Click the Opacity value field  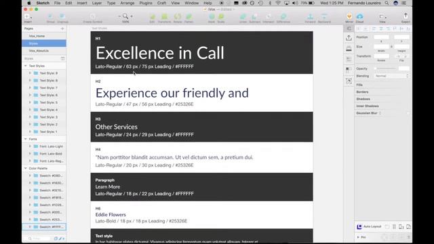point(404,68)
